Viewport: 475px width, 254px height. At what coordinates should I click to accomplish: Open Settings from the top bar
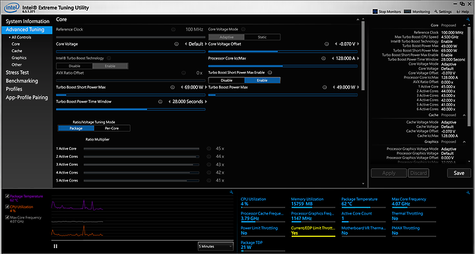tap(443, 11)
